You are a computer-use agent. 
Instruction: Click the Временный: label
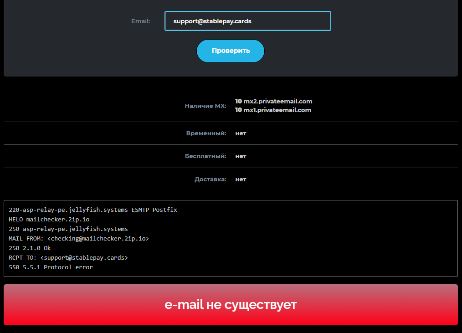point(206,133)
